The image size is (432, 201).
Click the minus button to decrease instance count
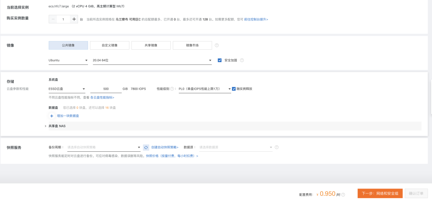pos(53,19)
